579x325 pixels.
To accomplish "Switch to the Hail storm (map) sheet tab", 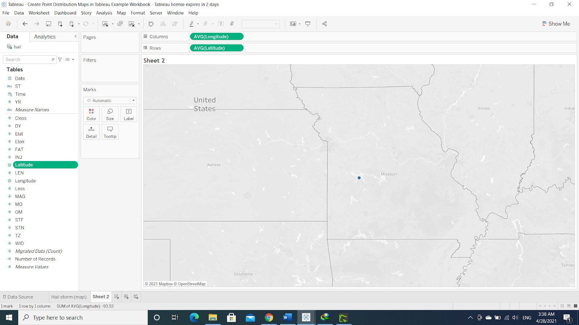I will click(69, 297).
